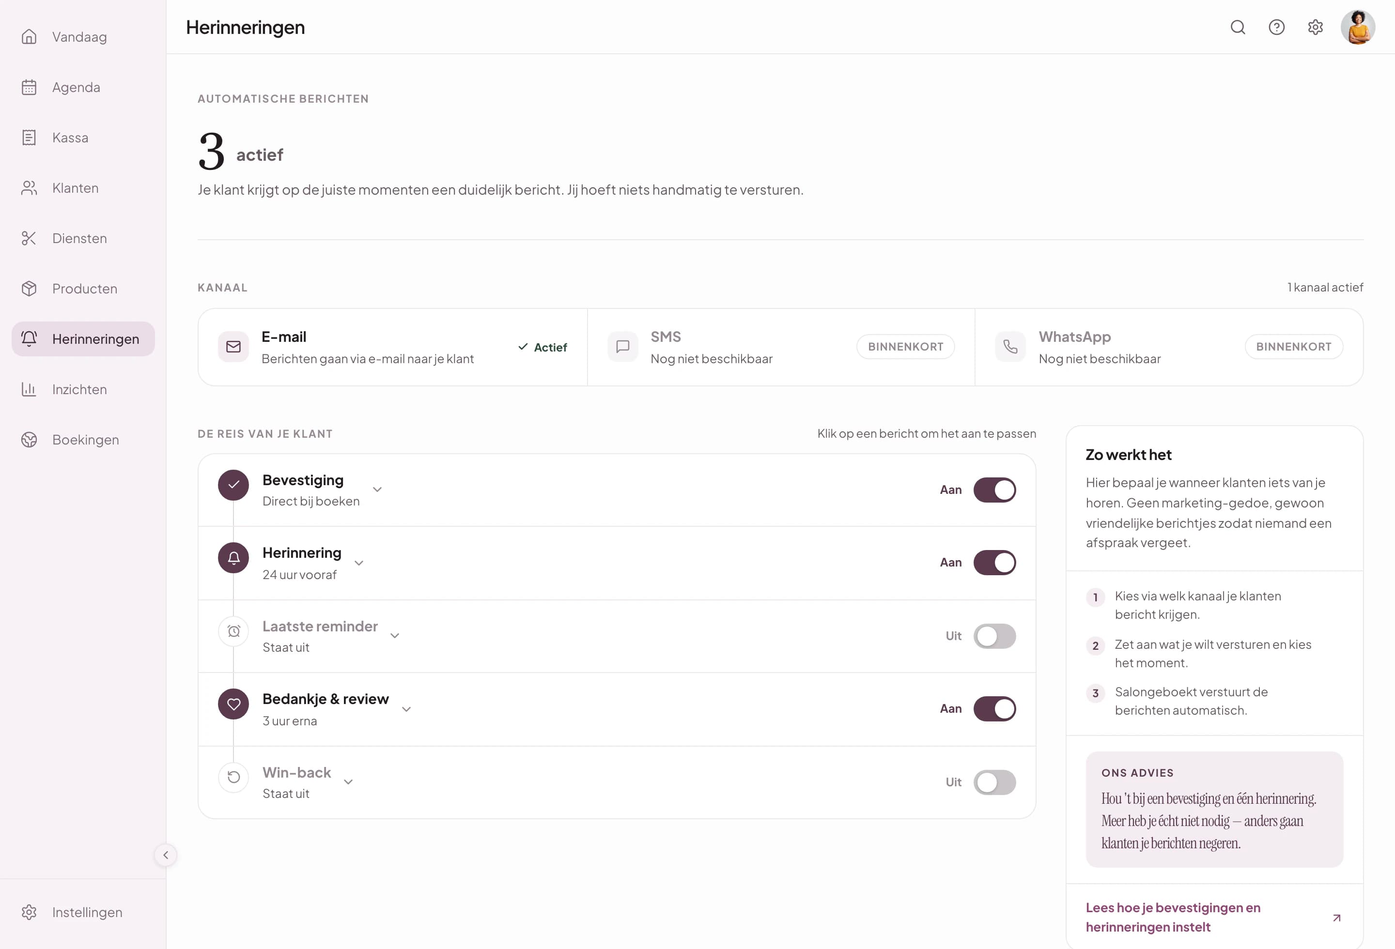This screenshot has height=949, width=1395.
Task: Click the Laatste reminder alarm clock icon
Action: click(x=233, y=631)
